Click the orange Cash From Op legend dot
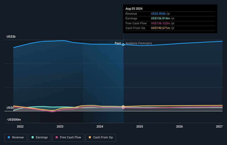 90,137
